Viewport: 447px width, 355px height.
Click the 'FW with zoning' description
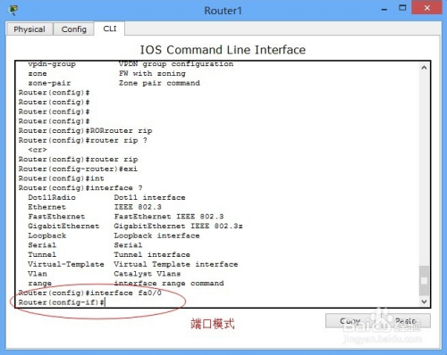(x=152, y=73)
